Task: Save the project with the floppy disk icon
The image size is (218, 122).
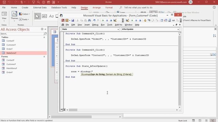Action: click(73, 20)
